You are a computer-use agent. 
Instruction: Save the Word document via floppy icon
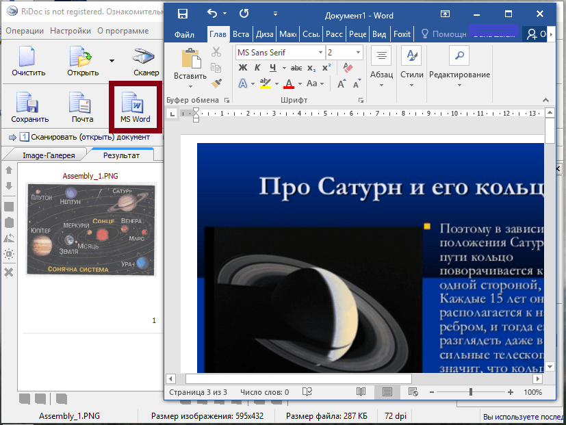183,14
